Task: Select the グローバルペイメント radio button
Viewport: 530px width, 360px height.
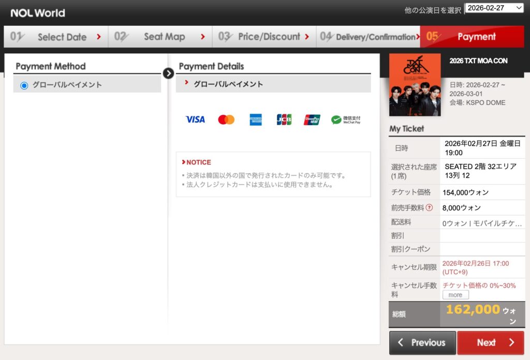Action: [24, 85]
